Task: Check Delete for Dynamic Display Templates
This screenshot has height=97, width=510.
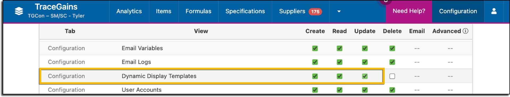Action: coord(392,76)
